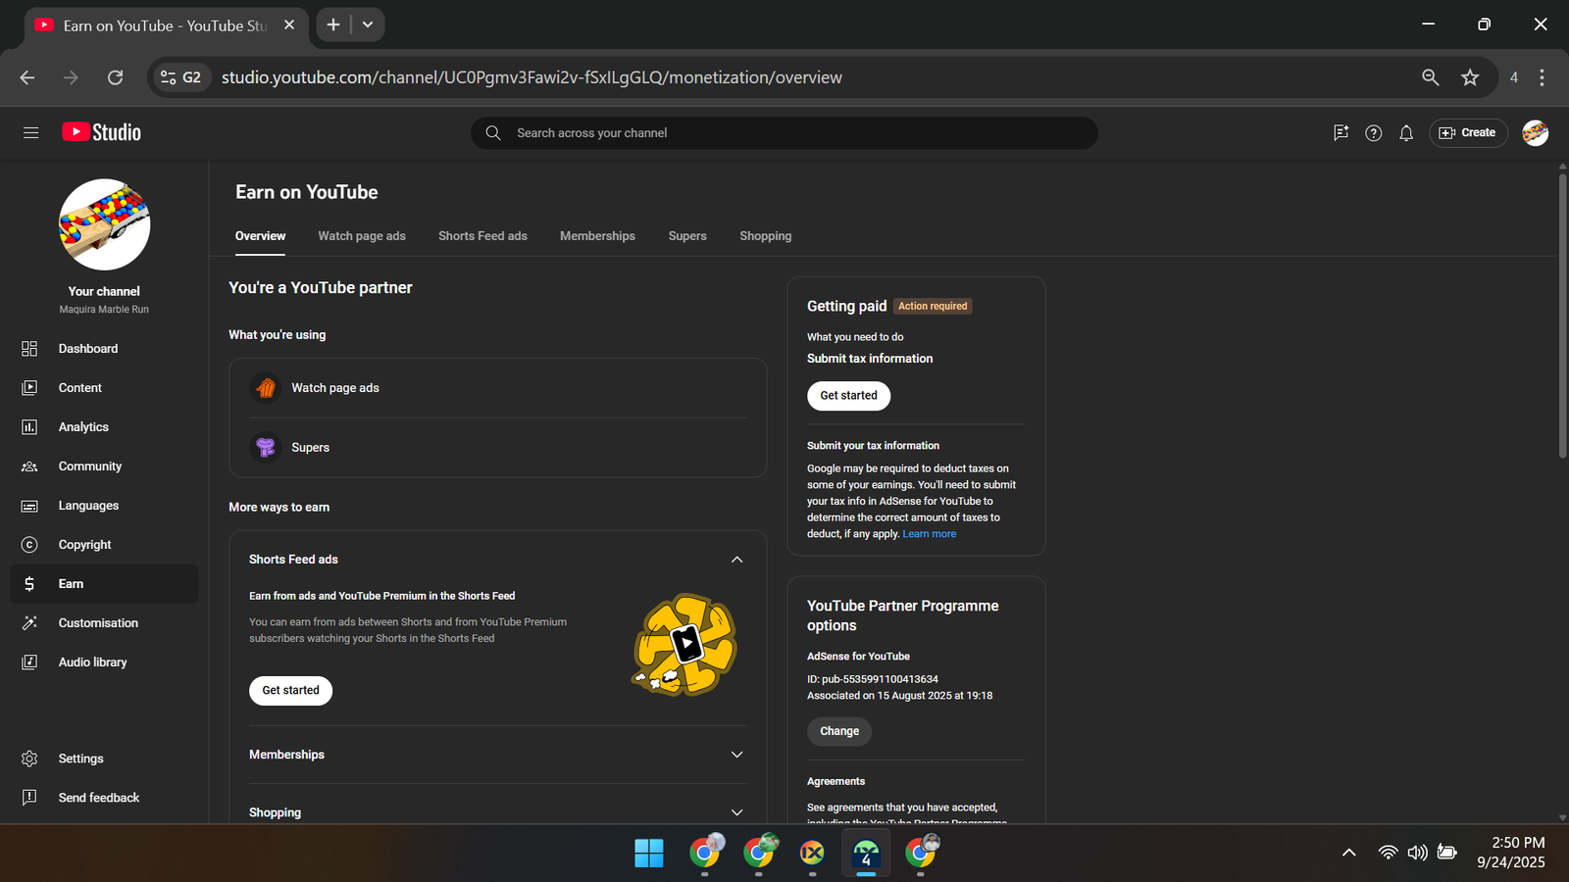Select the Supers tab

coord(686,236)
